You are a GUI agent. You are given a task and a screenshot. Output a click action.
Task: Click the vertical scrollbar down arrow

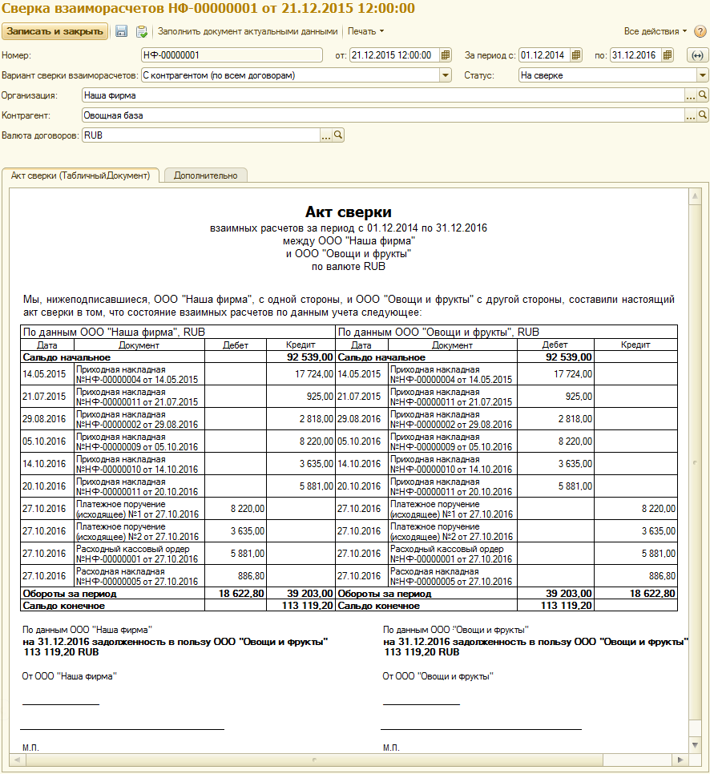(x=696, y=745)
